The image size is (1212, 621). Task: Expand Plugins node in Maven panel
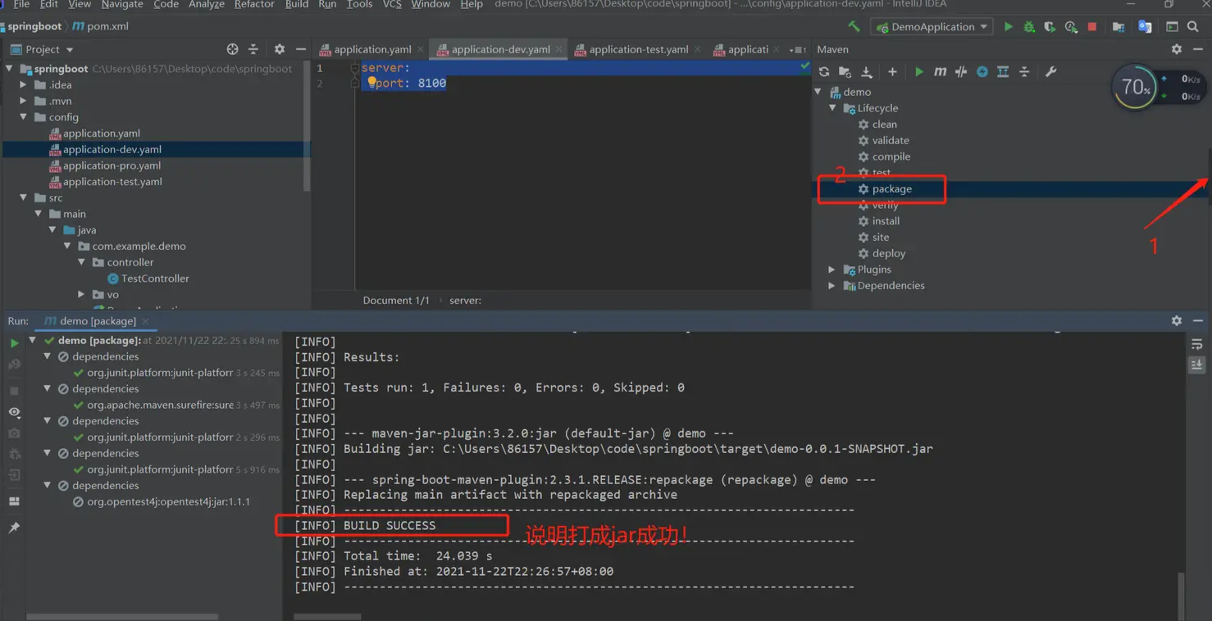point(832,270)
